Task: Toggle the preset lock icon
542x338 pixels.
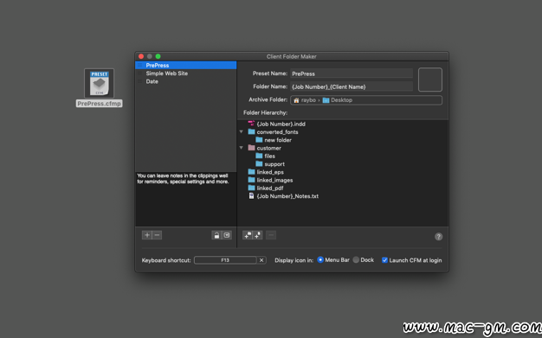Action: (x=216, y=235)
